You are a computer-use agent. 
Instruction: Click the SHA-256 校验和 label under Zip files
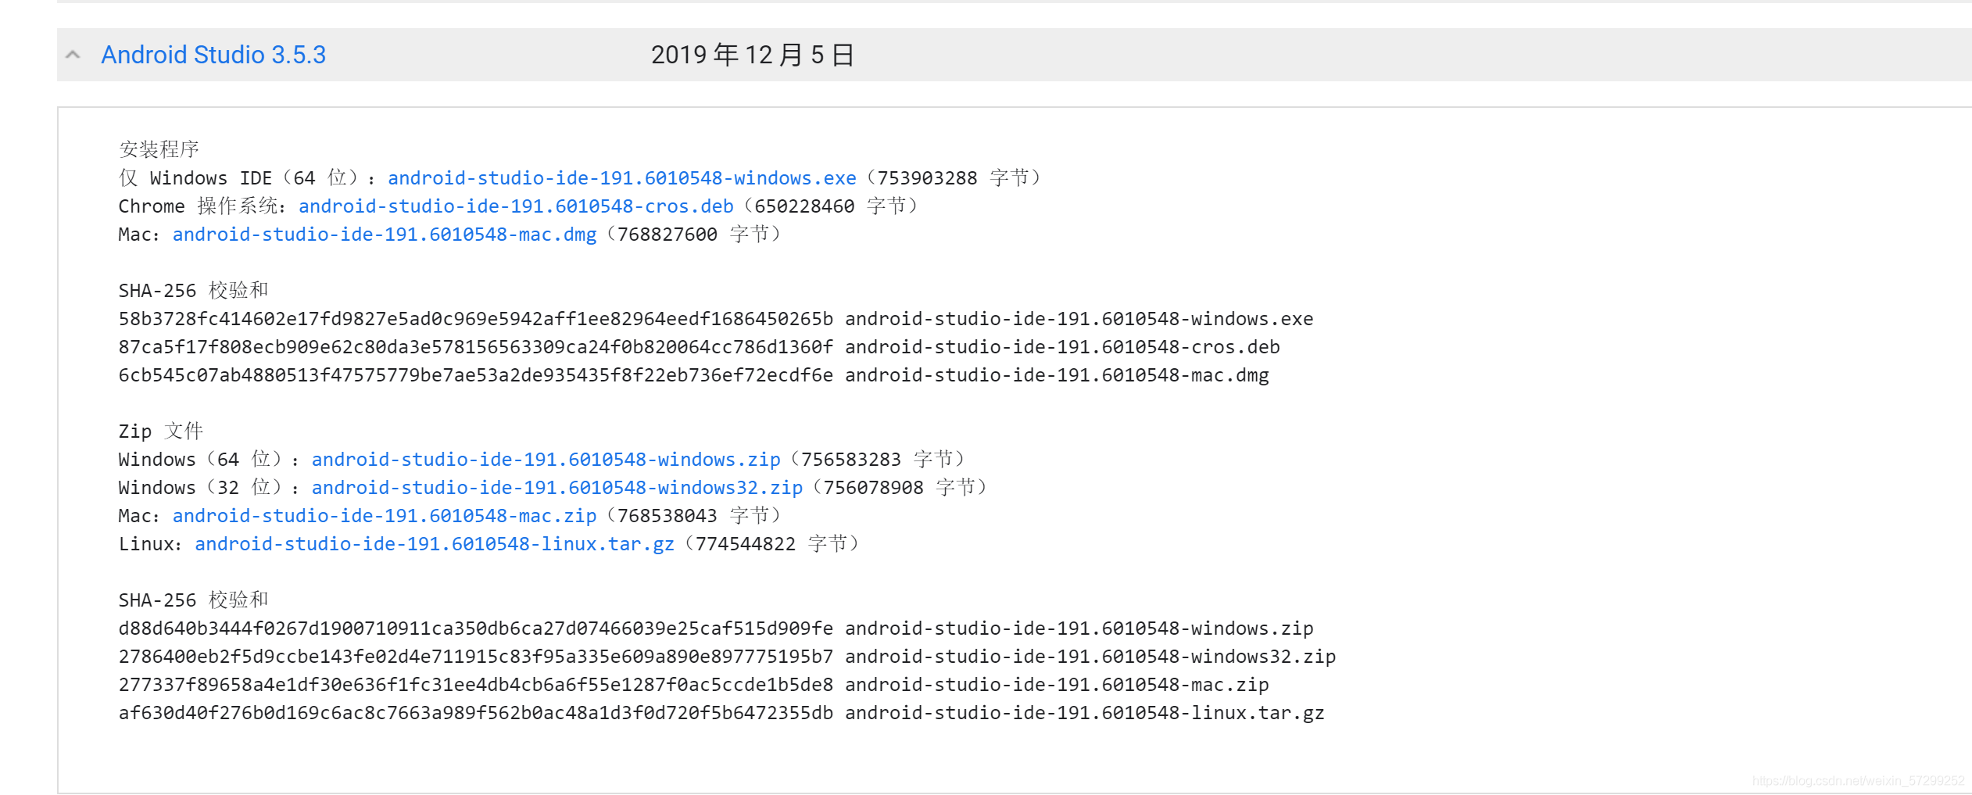click(x=193, y=600)
